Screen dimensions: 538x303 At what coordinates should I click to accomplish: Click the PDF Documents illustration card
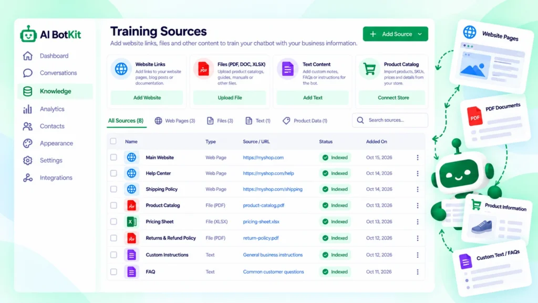pyautogui.click(x=496, y=122)
